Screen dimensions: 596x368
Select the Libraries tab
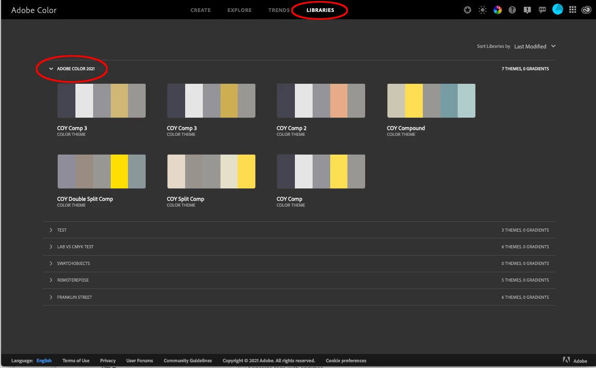click(320, 10)
